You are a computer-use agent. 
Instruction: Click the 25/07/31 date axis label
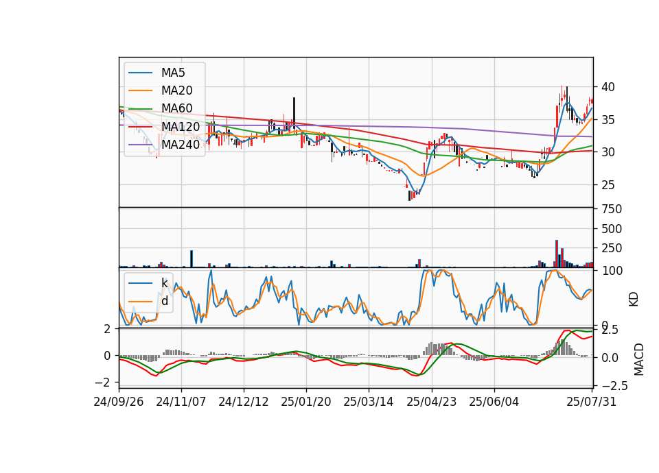coord(591,402)
